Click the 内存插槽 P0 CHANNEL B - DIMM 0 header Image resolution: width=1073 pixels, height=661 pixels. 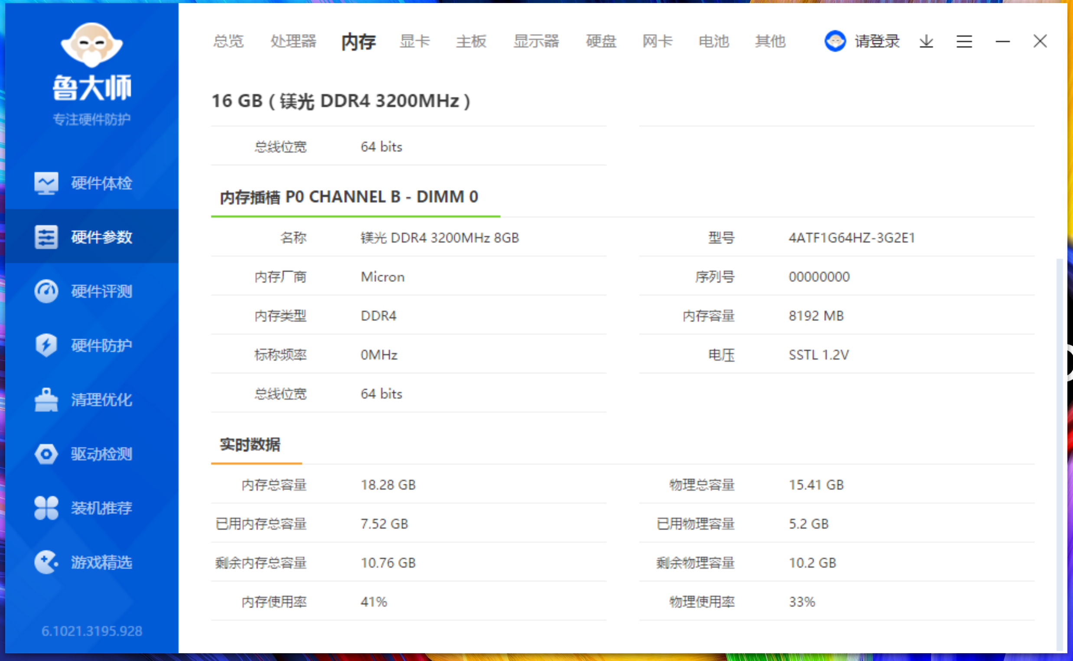[349, 197]
